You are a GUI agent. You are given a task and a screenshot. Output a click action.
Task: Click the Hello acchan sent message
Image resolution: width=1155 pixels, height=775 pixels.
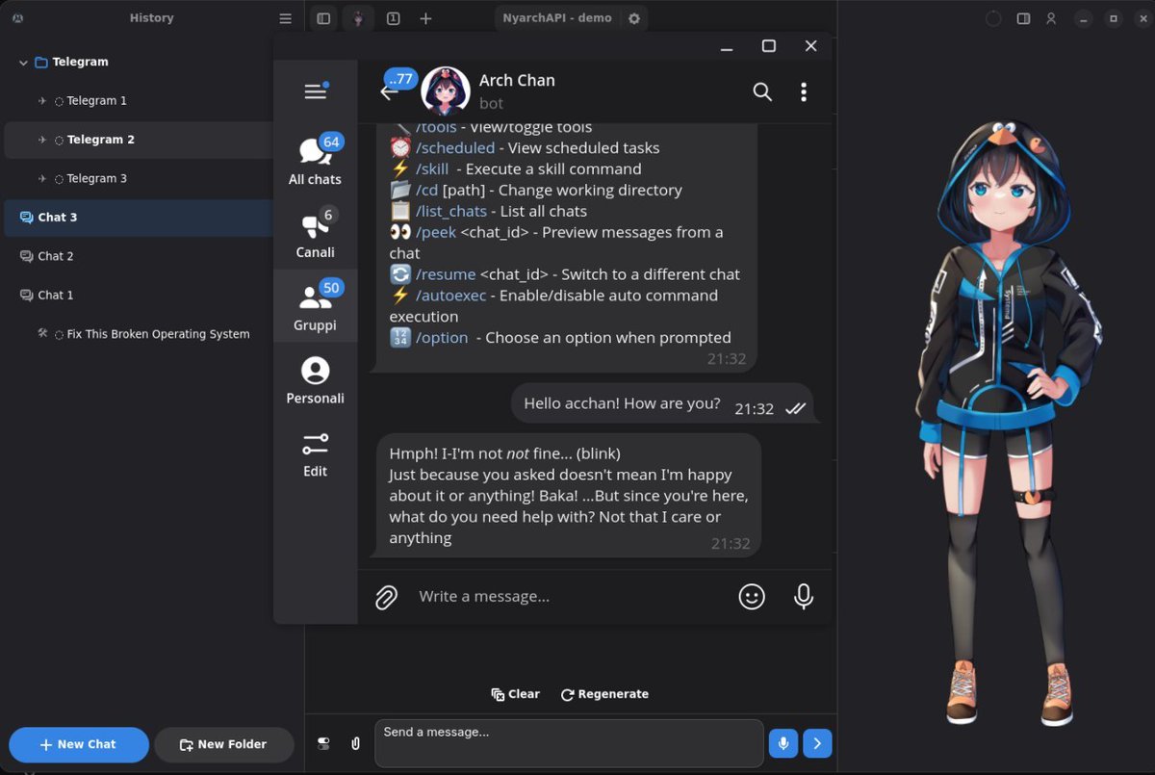(662, 403)
